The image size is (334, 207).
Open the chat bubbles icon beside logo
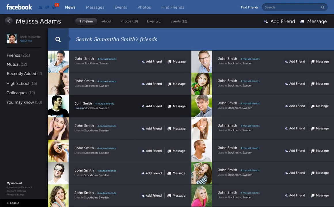47,7
